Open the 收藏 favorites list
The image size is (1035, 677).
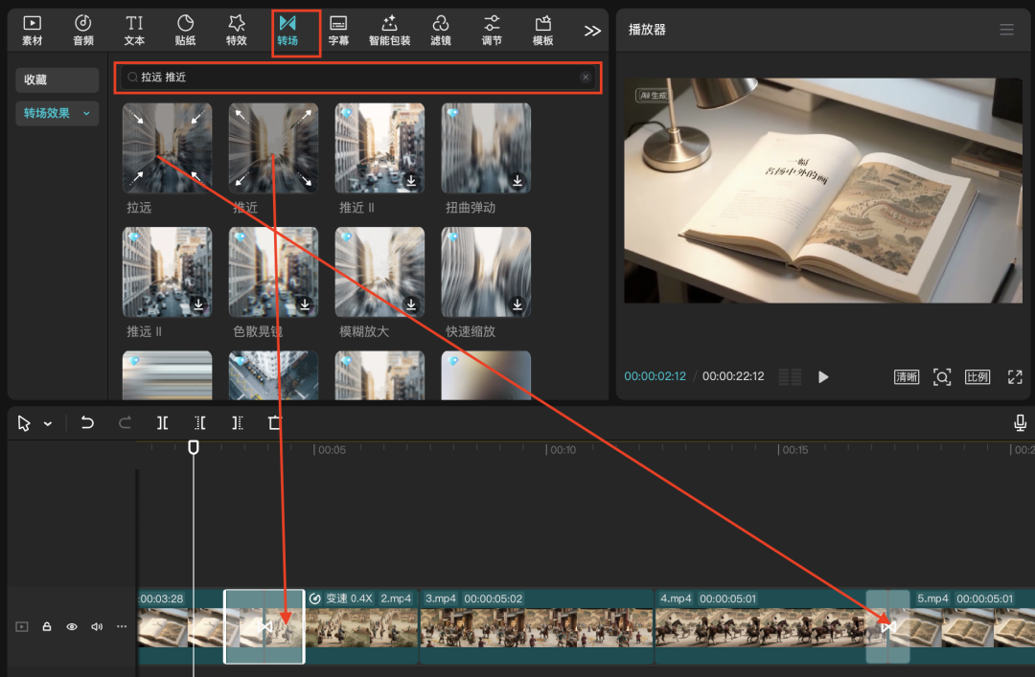57,80
